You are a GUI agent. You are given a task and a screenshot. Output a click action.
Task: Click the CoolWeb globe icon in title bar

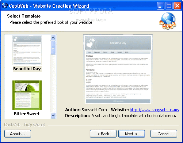[4, 5]
